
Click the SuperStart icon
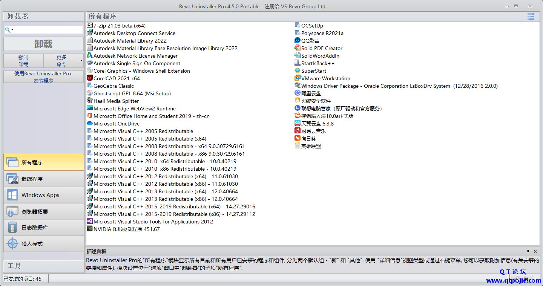[x=298, y=71]
